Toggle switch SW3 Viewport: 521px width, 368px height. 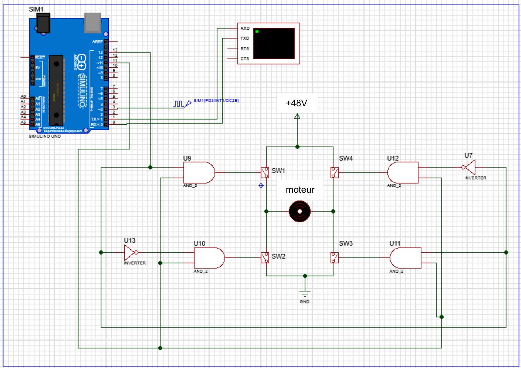coord(334,258)
